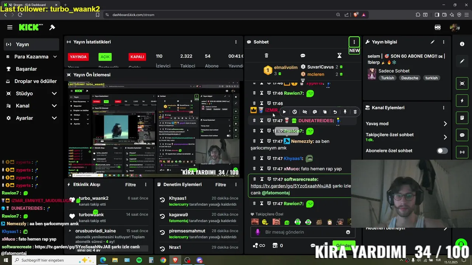Viewport: 472px width, 265px height.
Task: Open the Sohbet chat options menu
Action: [x=354, y=42]
